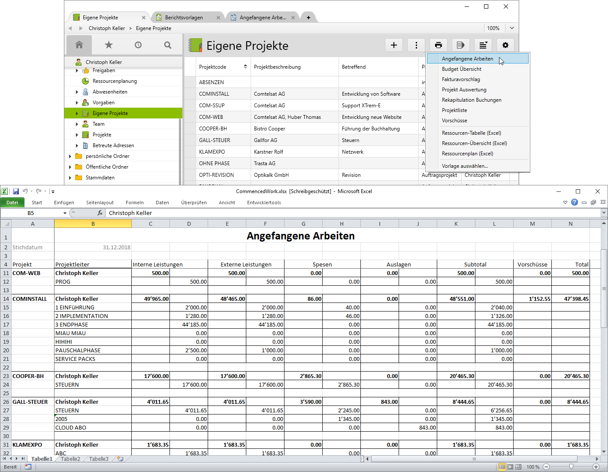Open the 100% zoom dropdown arrow
Image resolution: width=608 pixels, height=472 pixels.
click(x=512, y=28)
